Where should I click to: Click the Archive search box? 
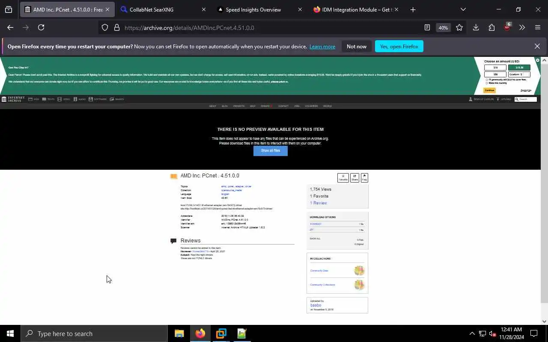click(526, 99)
